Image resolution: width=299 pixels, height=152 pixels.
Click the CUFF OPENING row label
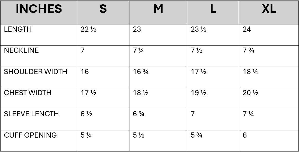click(x=30, y=135)
